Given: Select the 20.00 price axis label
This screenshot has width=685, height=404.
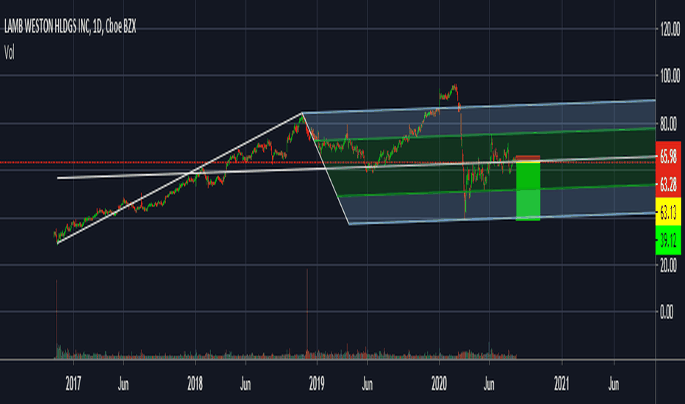Looking at the screenshot, I should pos(668,265).
